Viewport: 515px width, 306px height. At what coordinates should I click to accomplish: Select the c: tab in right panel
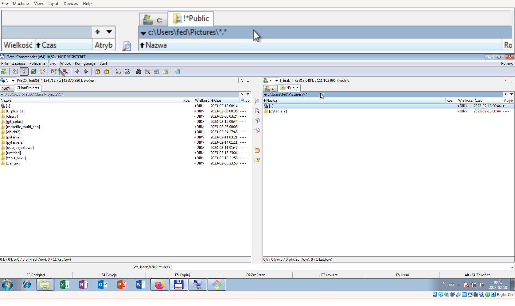tap(270, 88)
